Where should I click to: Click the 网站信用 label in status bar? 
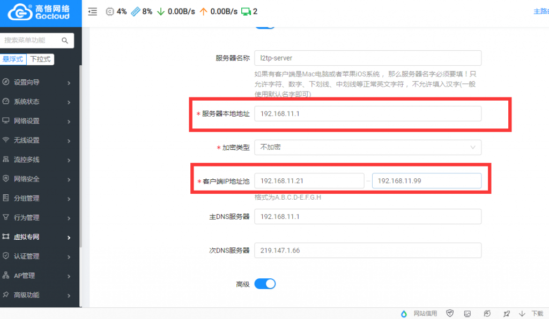pyautogui.click(x=425, y=314)
